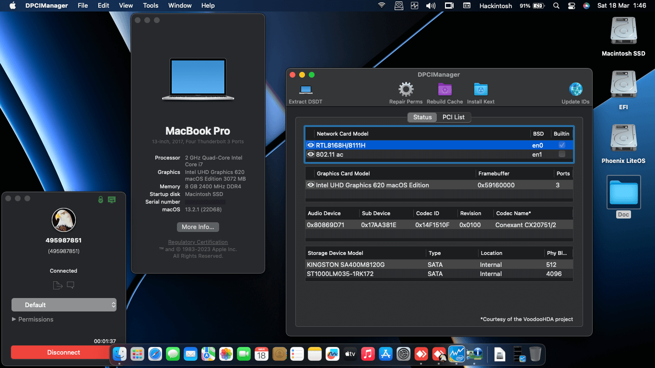This screenshot has height=368, width=655.
Task: Open Reminders from the Dock
Action: (297, 354)
